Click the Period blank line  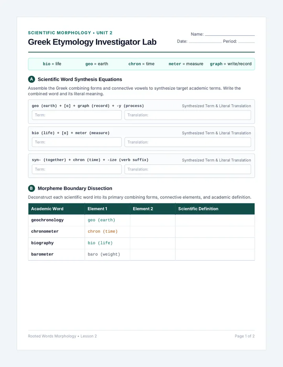click(x=246, y=42)
